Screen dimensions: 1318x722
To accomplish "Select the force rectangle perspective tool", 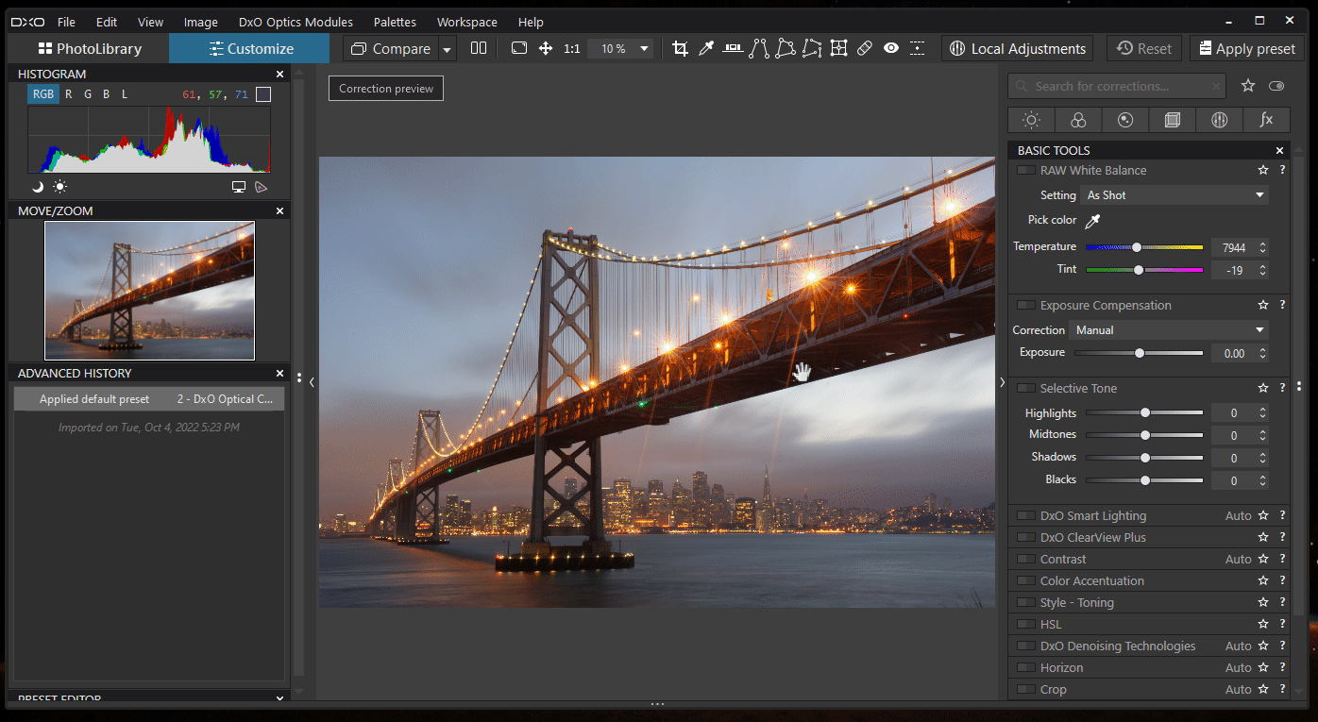I will 786,48.
